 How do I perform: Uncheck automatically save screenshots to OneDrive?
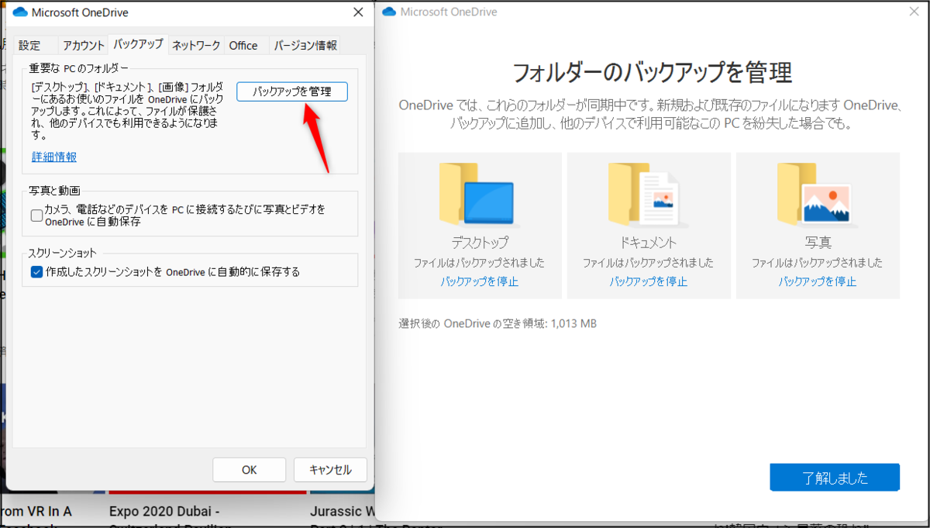pyautogui.click(x=36, y=272)
